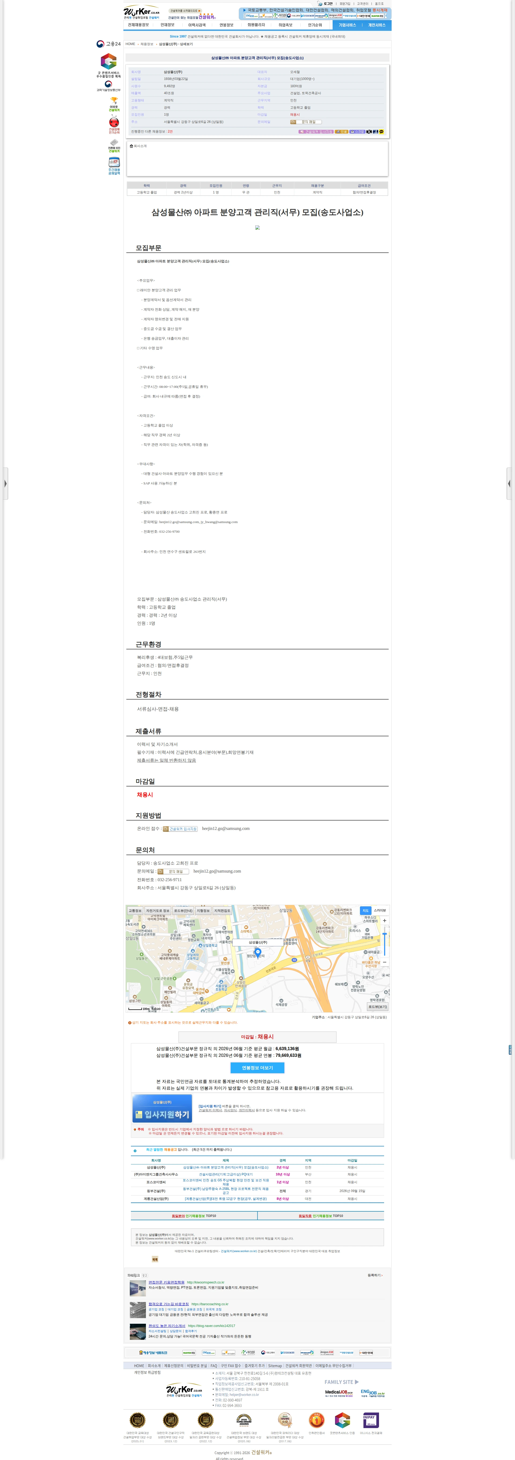
Task: Click 연봉정보 더보기 blue button
Action: tap(257, 1068)
